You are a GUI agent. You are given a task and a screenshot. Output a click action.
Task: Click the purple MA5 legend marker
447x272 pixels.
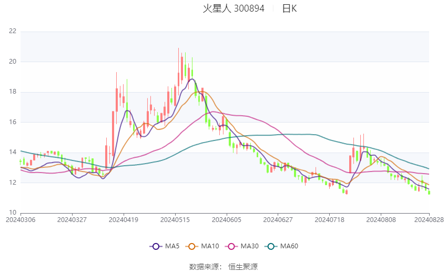point(156,246)
